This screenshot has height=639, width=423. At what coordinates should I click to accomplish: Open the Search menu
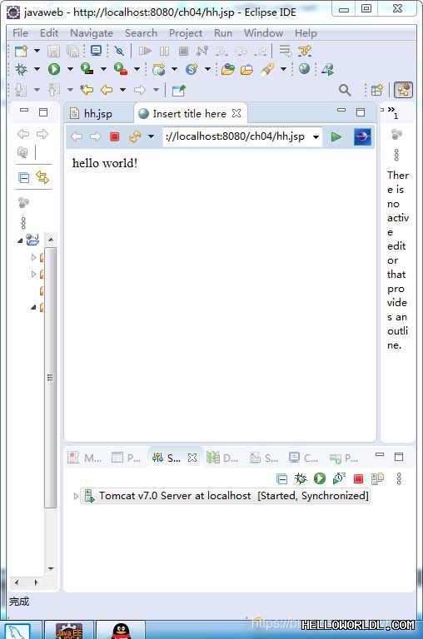141,33
